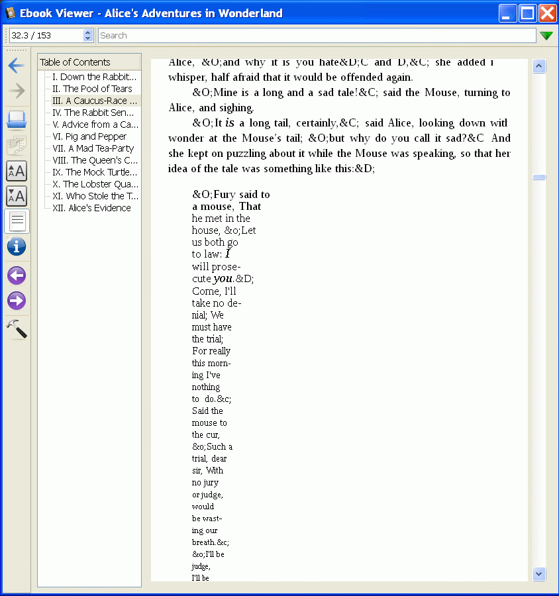Open ebook with the book icon

pyautogui.click(x=17, y=120)
